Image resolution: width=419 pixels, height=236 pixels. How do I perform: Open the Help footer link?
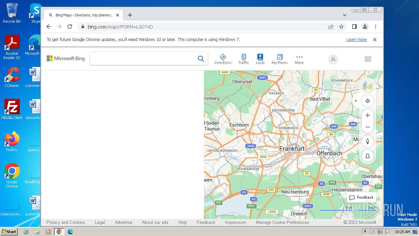(183, 222)
